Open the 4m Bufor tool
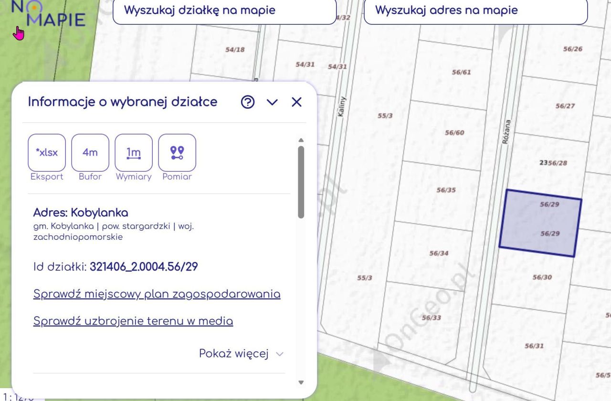 point(90,153)
